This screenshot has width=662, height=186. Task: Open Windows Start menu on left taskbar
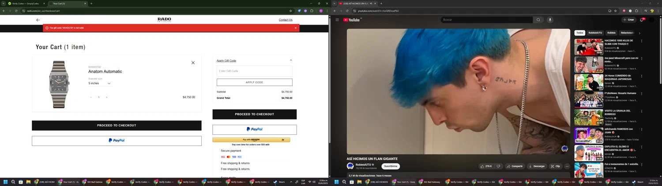(x=6, y=182)
